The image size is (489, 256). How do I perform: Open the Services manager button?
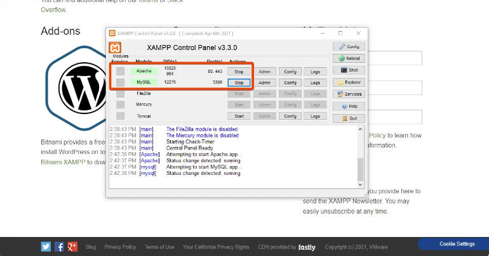click(x=349, y=94)
